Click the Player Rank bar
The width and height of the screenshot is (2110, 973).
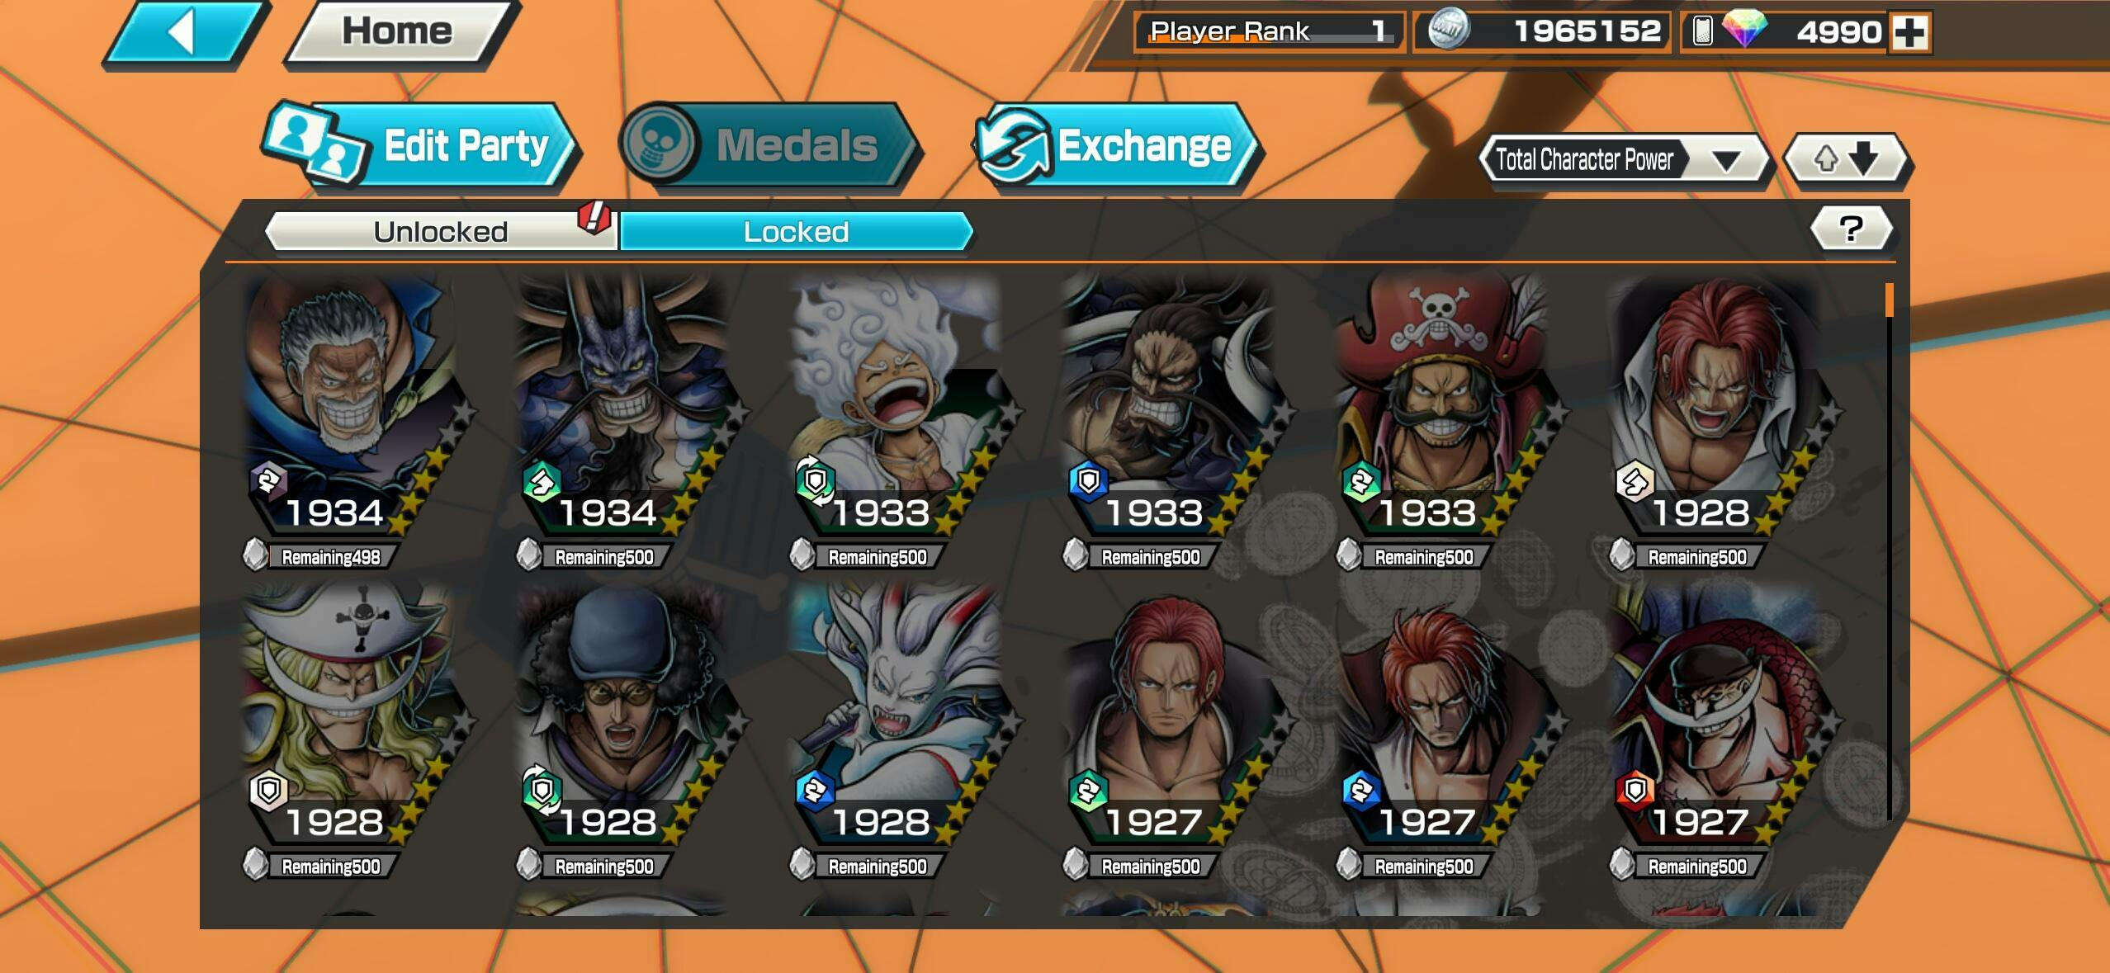[1269, 31]
